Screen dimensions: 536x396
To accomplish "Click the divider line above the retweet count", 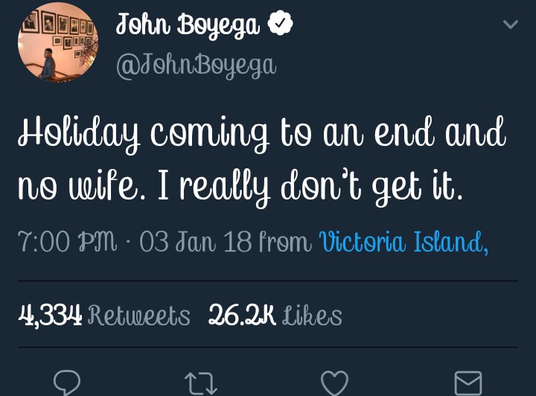I will [268, 281].
